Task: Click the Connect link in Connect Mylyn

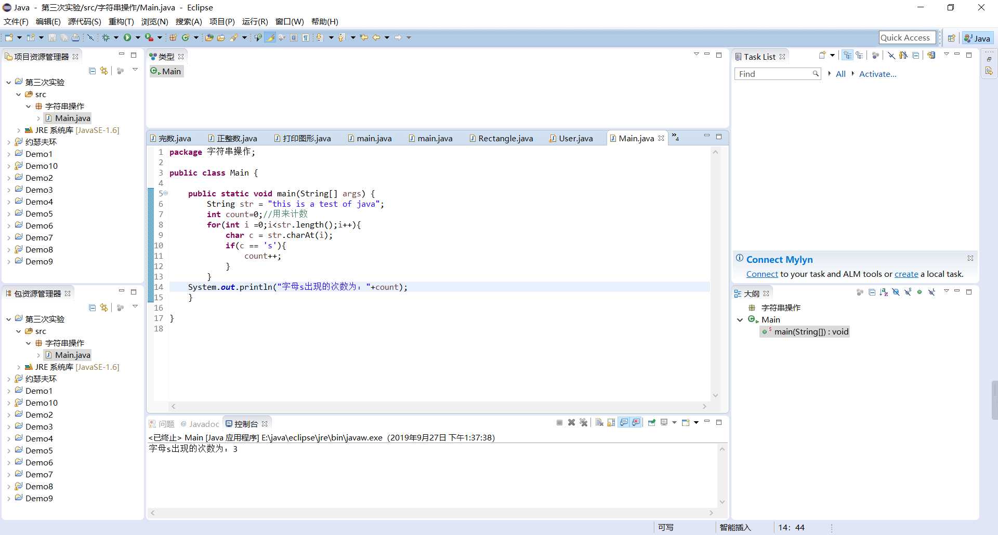Action: click(762, 274)
